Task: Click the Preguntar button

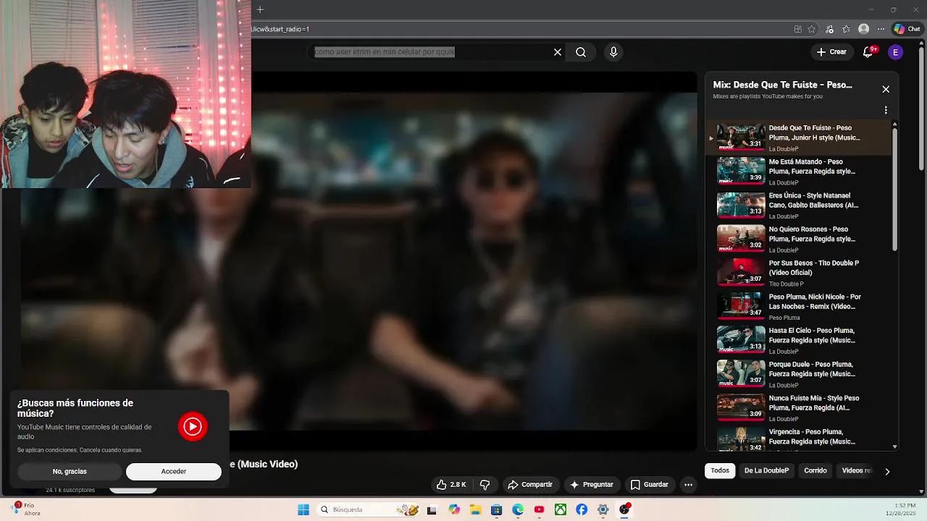Action: 592,485
